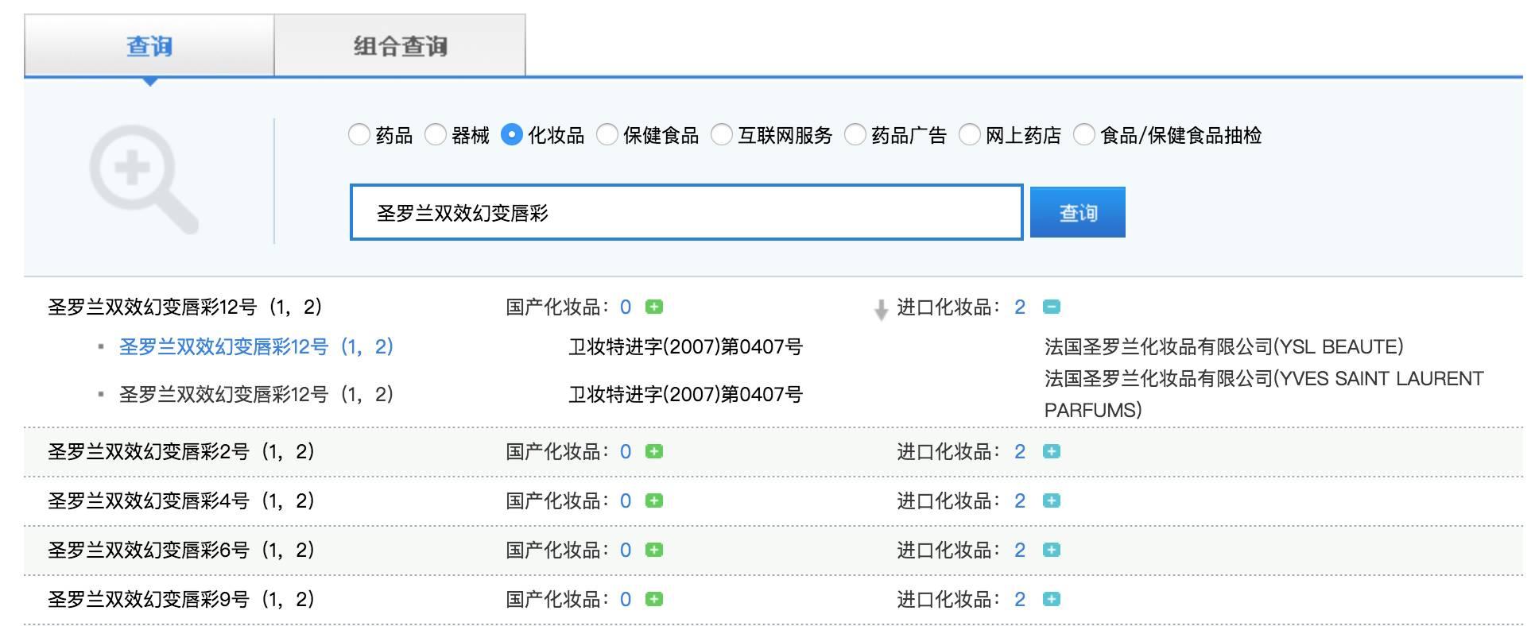
Task: Collapse 进口化妆品 for 唇彩12号 row
Action: [x=1051, y=307]
